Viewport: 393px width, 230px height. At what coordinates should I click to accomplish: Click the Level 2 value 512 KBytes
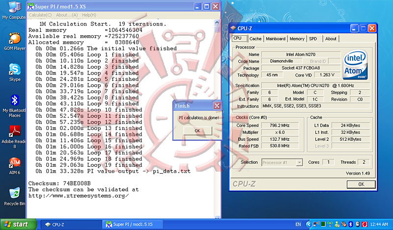[x=350, y=139]
